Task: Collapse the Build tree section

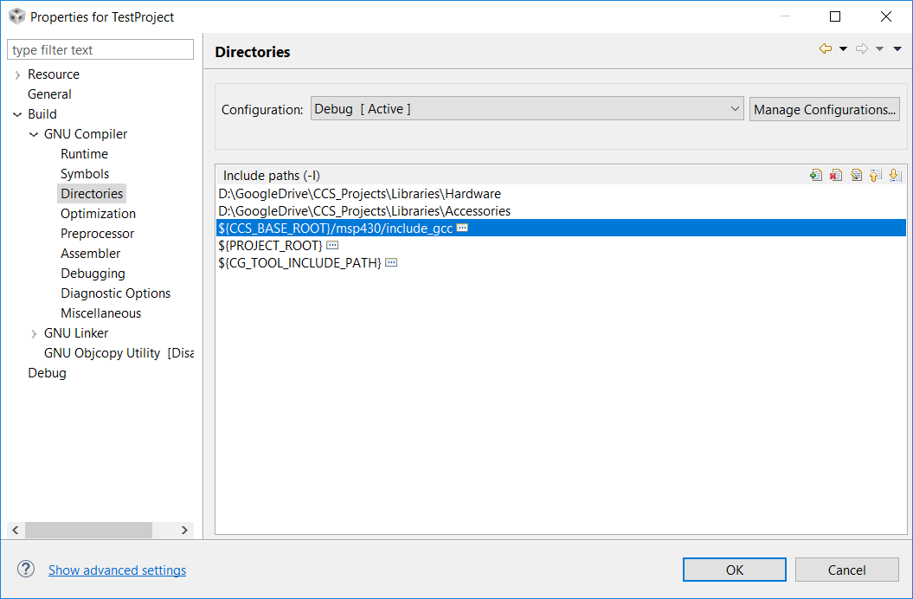Action: [x=17, y=113]
